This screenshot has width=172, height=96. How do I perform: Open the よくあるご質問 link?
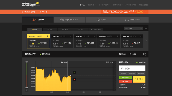click(x=130, y=5)
